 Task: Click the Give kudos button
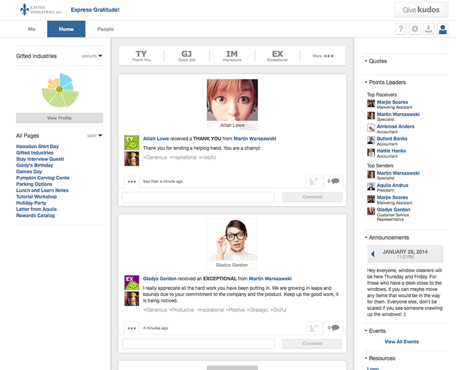421,10
